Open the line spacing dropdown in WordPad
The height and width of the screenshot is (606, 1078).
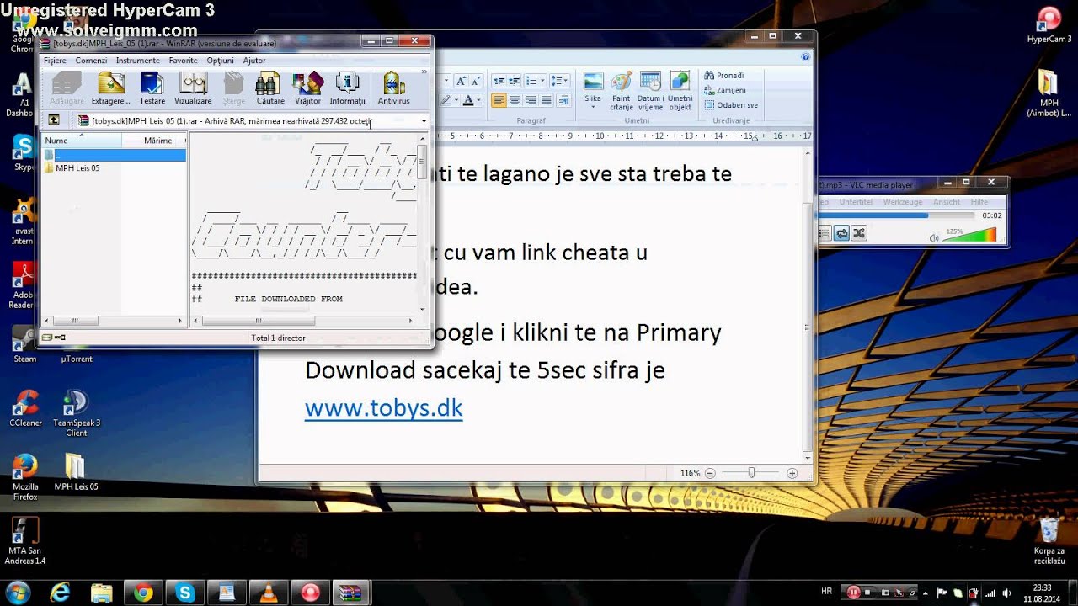click(566, 81)
